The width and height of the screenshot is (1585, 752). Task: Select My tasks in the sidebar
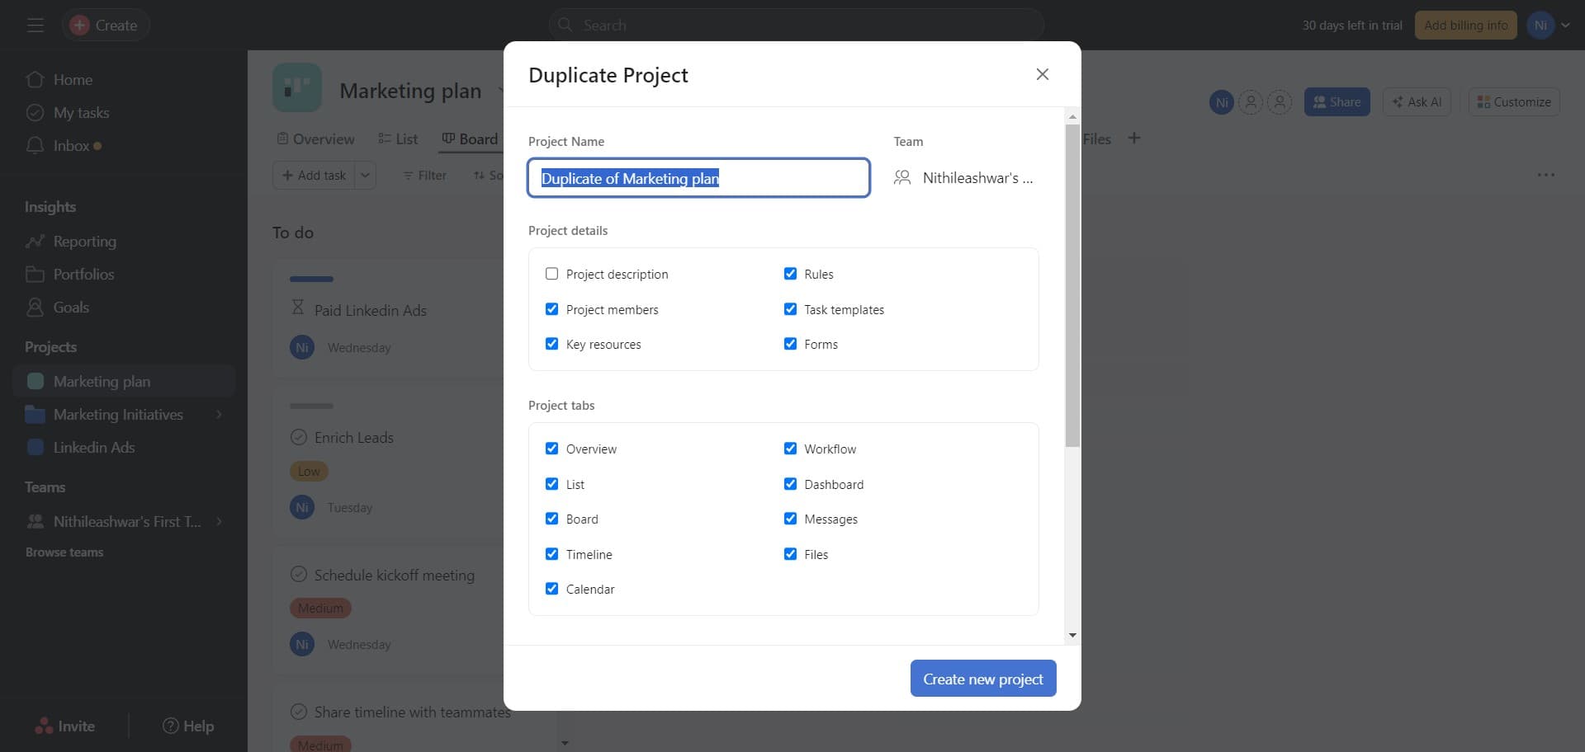pos(81,112)
